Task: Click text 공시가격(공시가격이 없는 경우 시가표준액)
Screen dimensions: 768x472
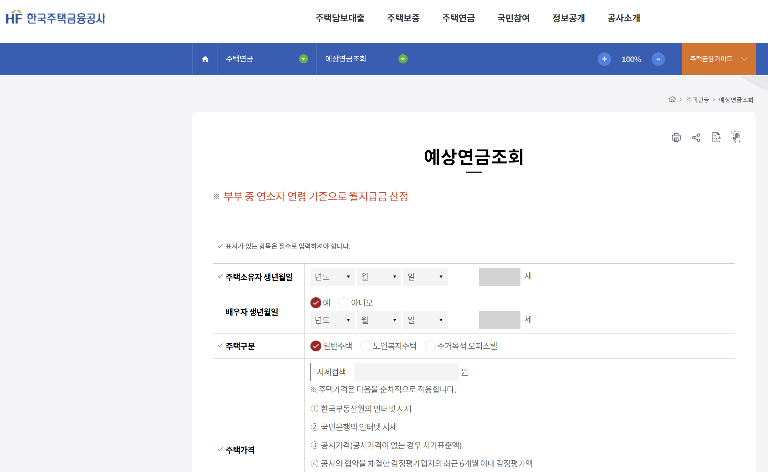Action: tap(391, 445)
